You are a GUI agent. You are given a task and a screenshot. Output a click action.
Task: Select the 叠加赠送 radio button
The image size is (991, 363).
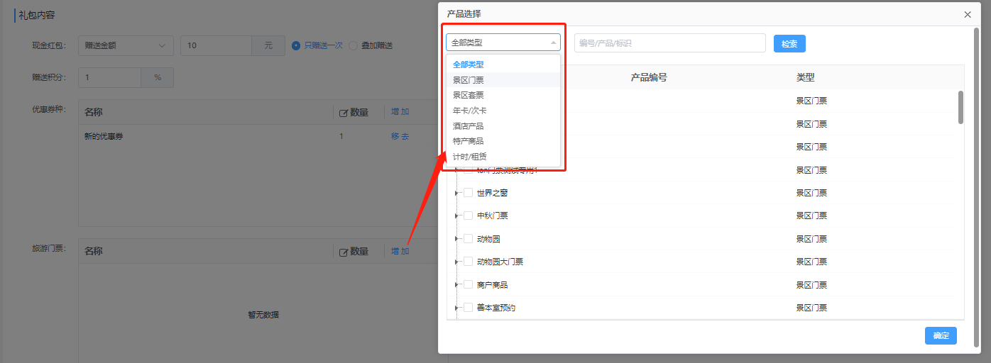353,45
